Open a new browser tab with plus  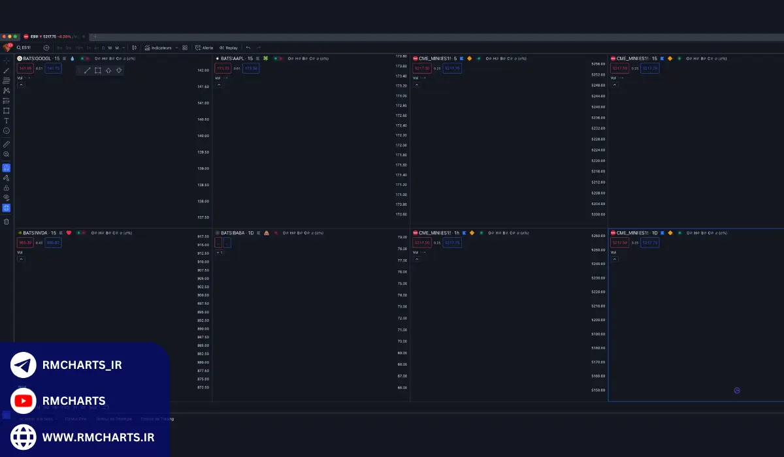[95, 37]
